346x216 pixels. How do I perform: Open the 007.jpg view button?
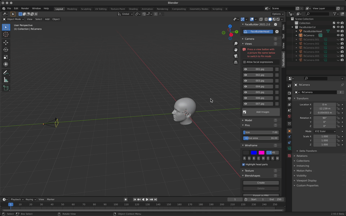coord(260,104)
